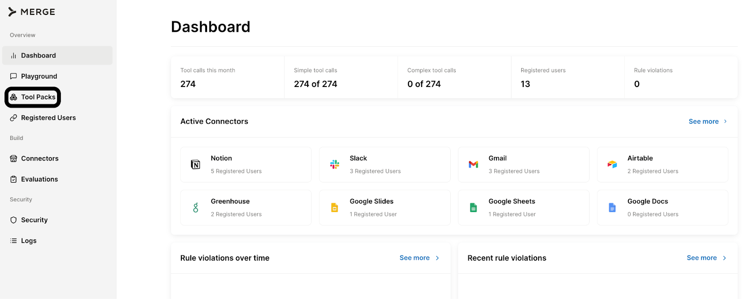Select the Airtable connector name

[x=640, y=158]
